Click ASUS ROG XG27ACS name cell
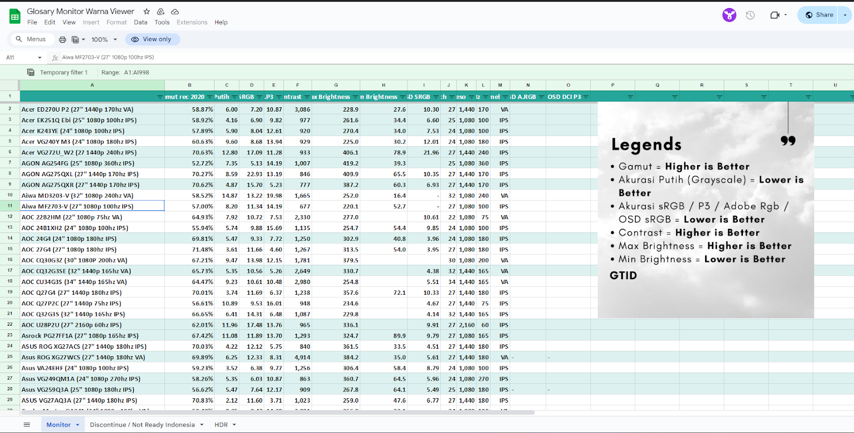Viewport: 854px width, 433px height. 92,347
